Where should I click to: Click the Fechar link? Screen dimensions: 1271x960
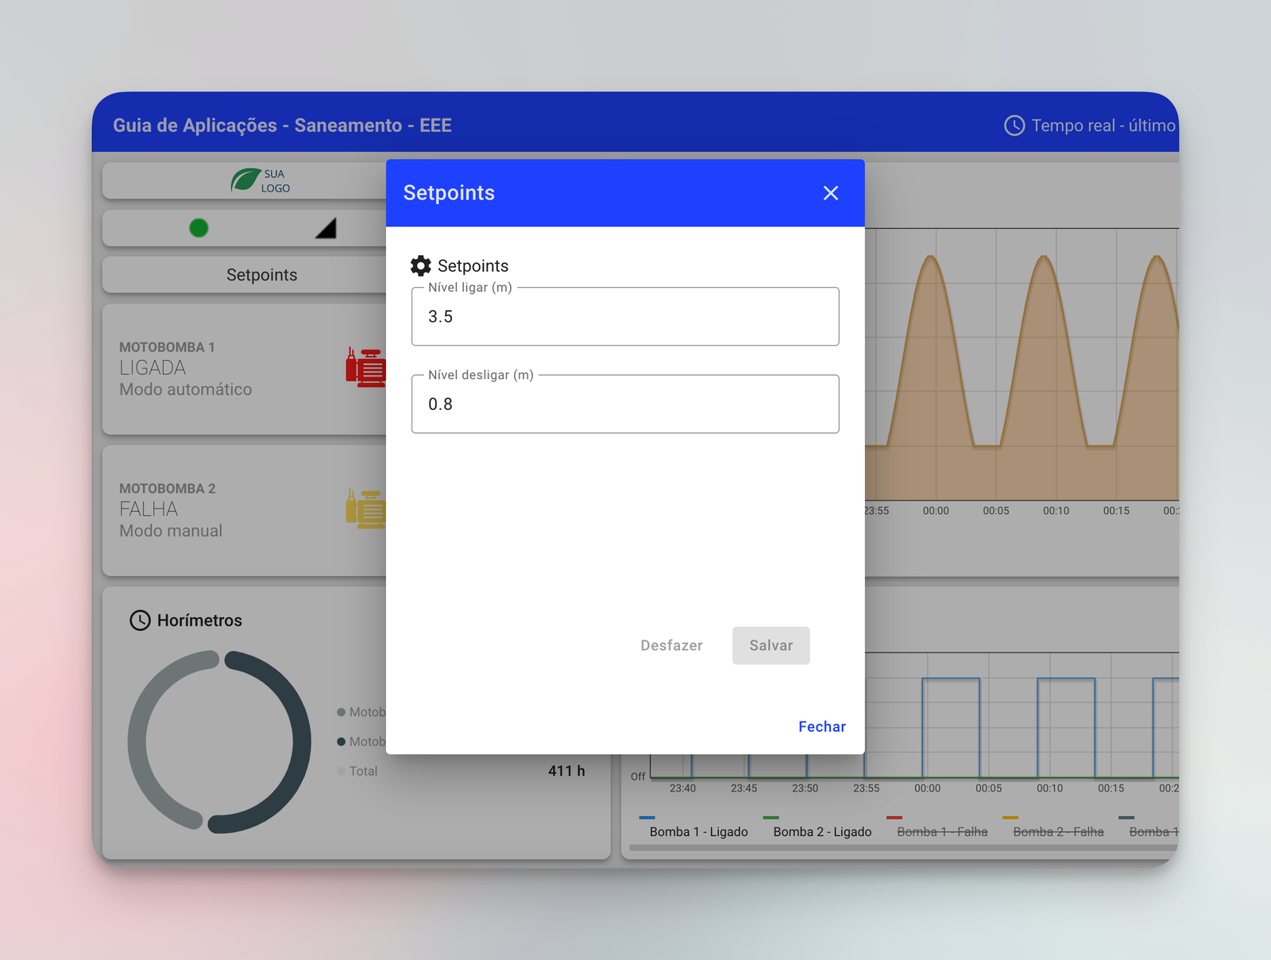tap(821, 726)
